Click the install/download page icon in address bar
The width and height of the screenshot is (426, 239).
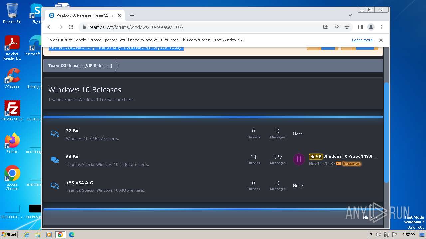pos(326,27)
